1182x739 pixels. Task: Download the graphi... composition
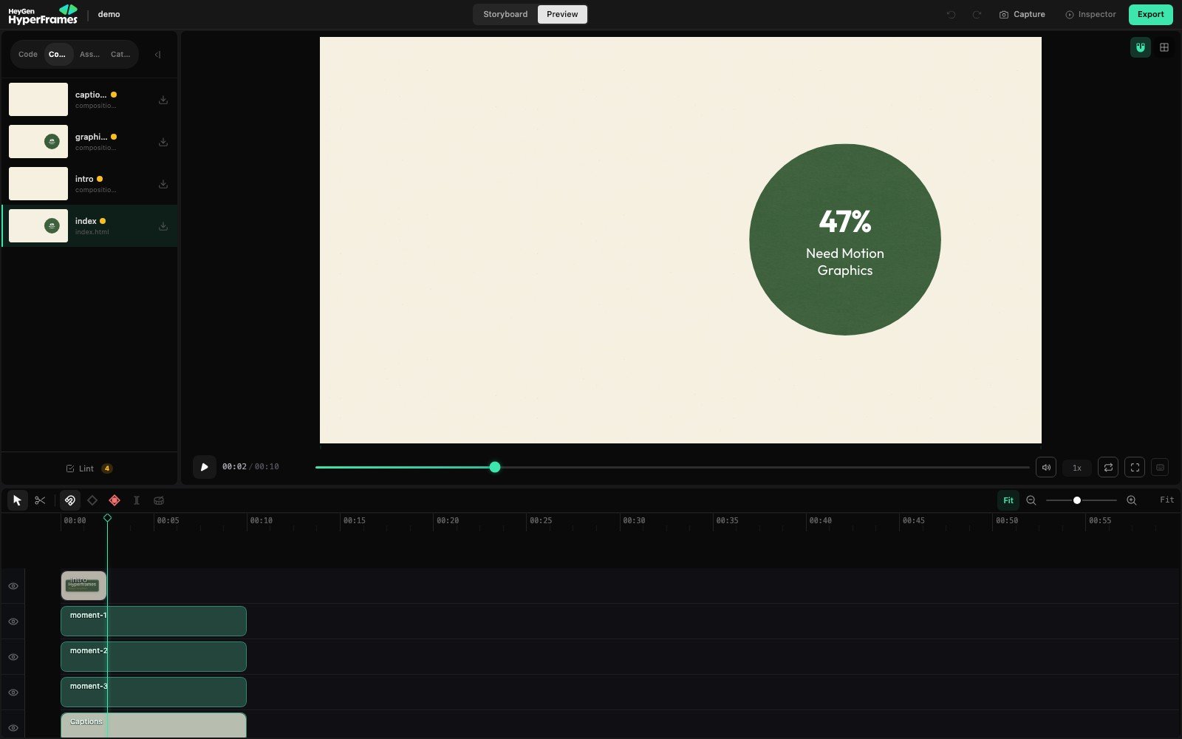[163, 142]
